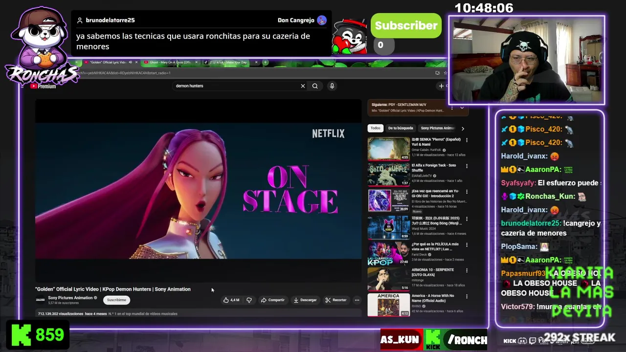Image resolution: width=626 pixels, height=352 pixels.
Task: Open options menu for A Horse With No Name
Action: (467, 296)
